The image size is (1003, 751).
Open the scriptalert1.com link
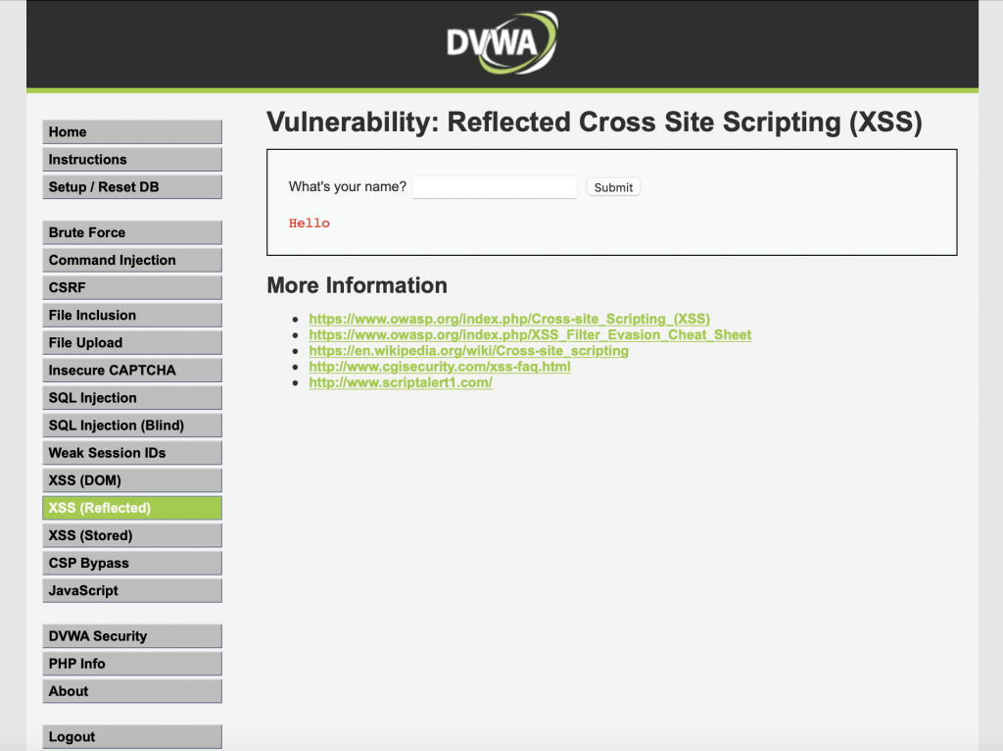coord(401,383)
